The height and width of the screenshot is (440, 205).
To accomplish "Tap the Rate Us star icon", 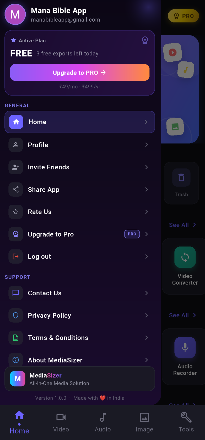I will pyautogui.click(x=16, y=212).
